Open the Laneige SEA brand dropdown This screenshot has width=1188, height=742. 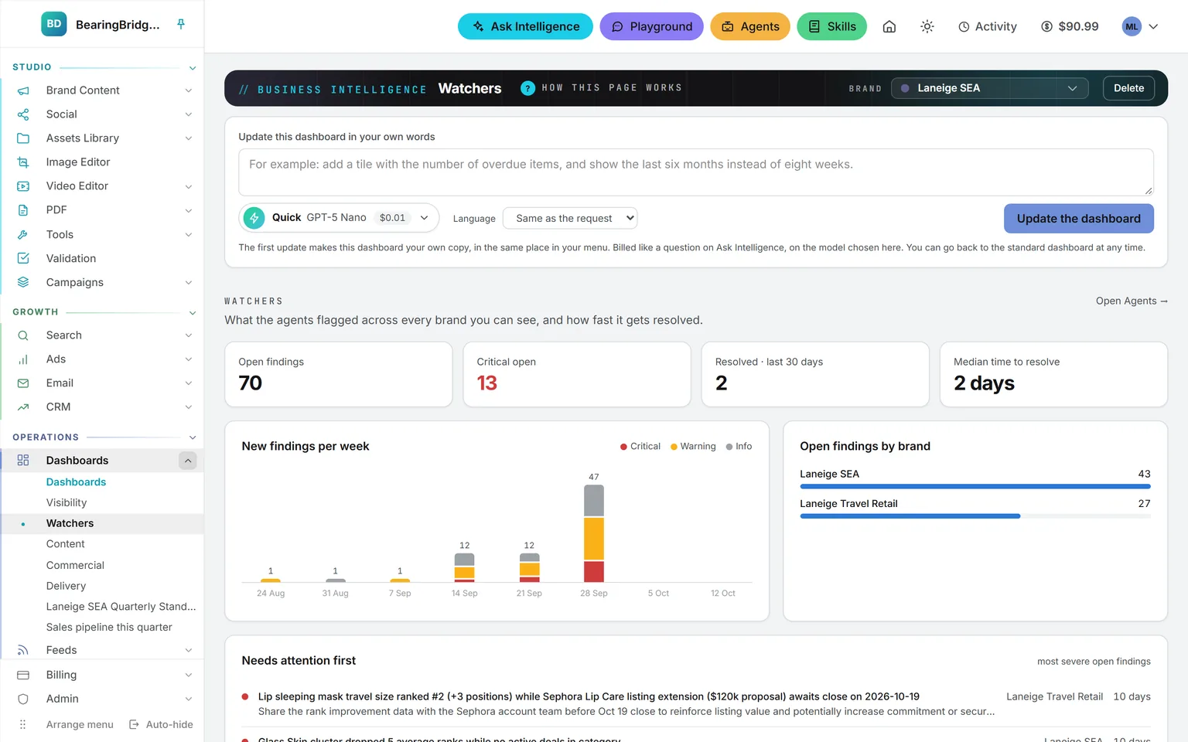click(x=989, y=88)
